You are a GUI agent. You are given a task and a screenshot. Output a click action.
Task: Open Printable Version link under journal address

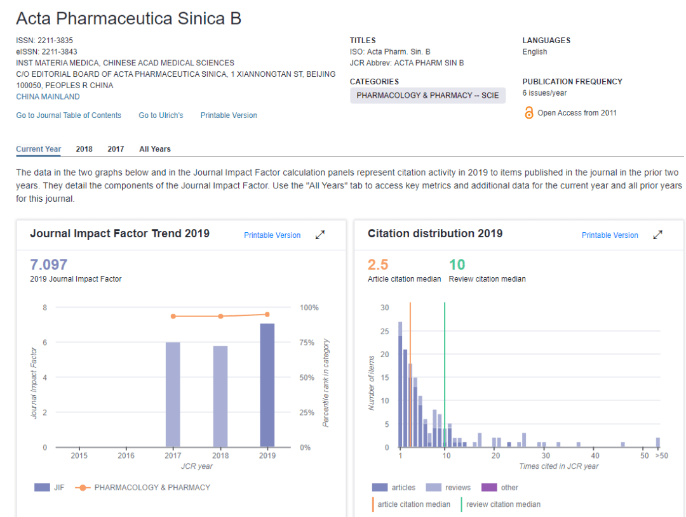click(229, 115)
